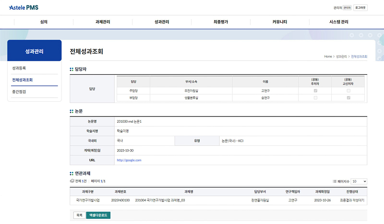Screen dimensions: 384x224
Task: Open the http://google.com URL link
Action: tap(129, 160)
